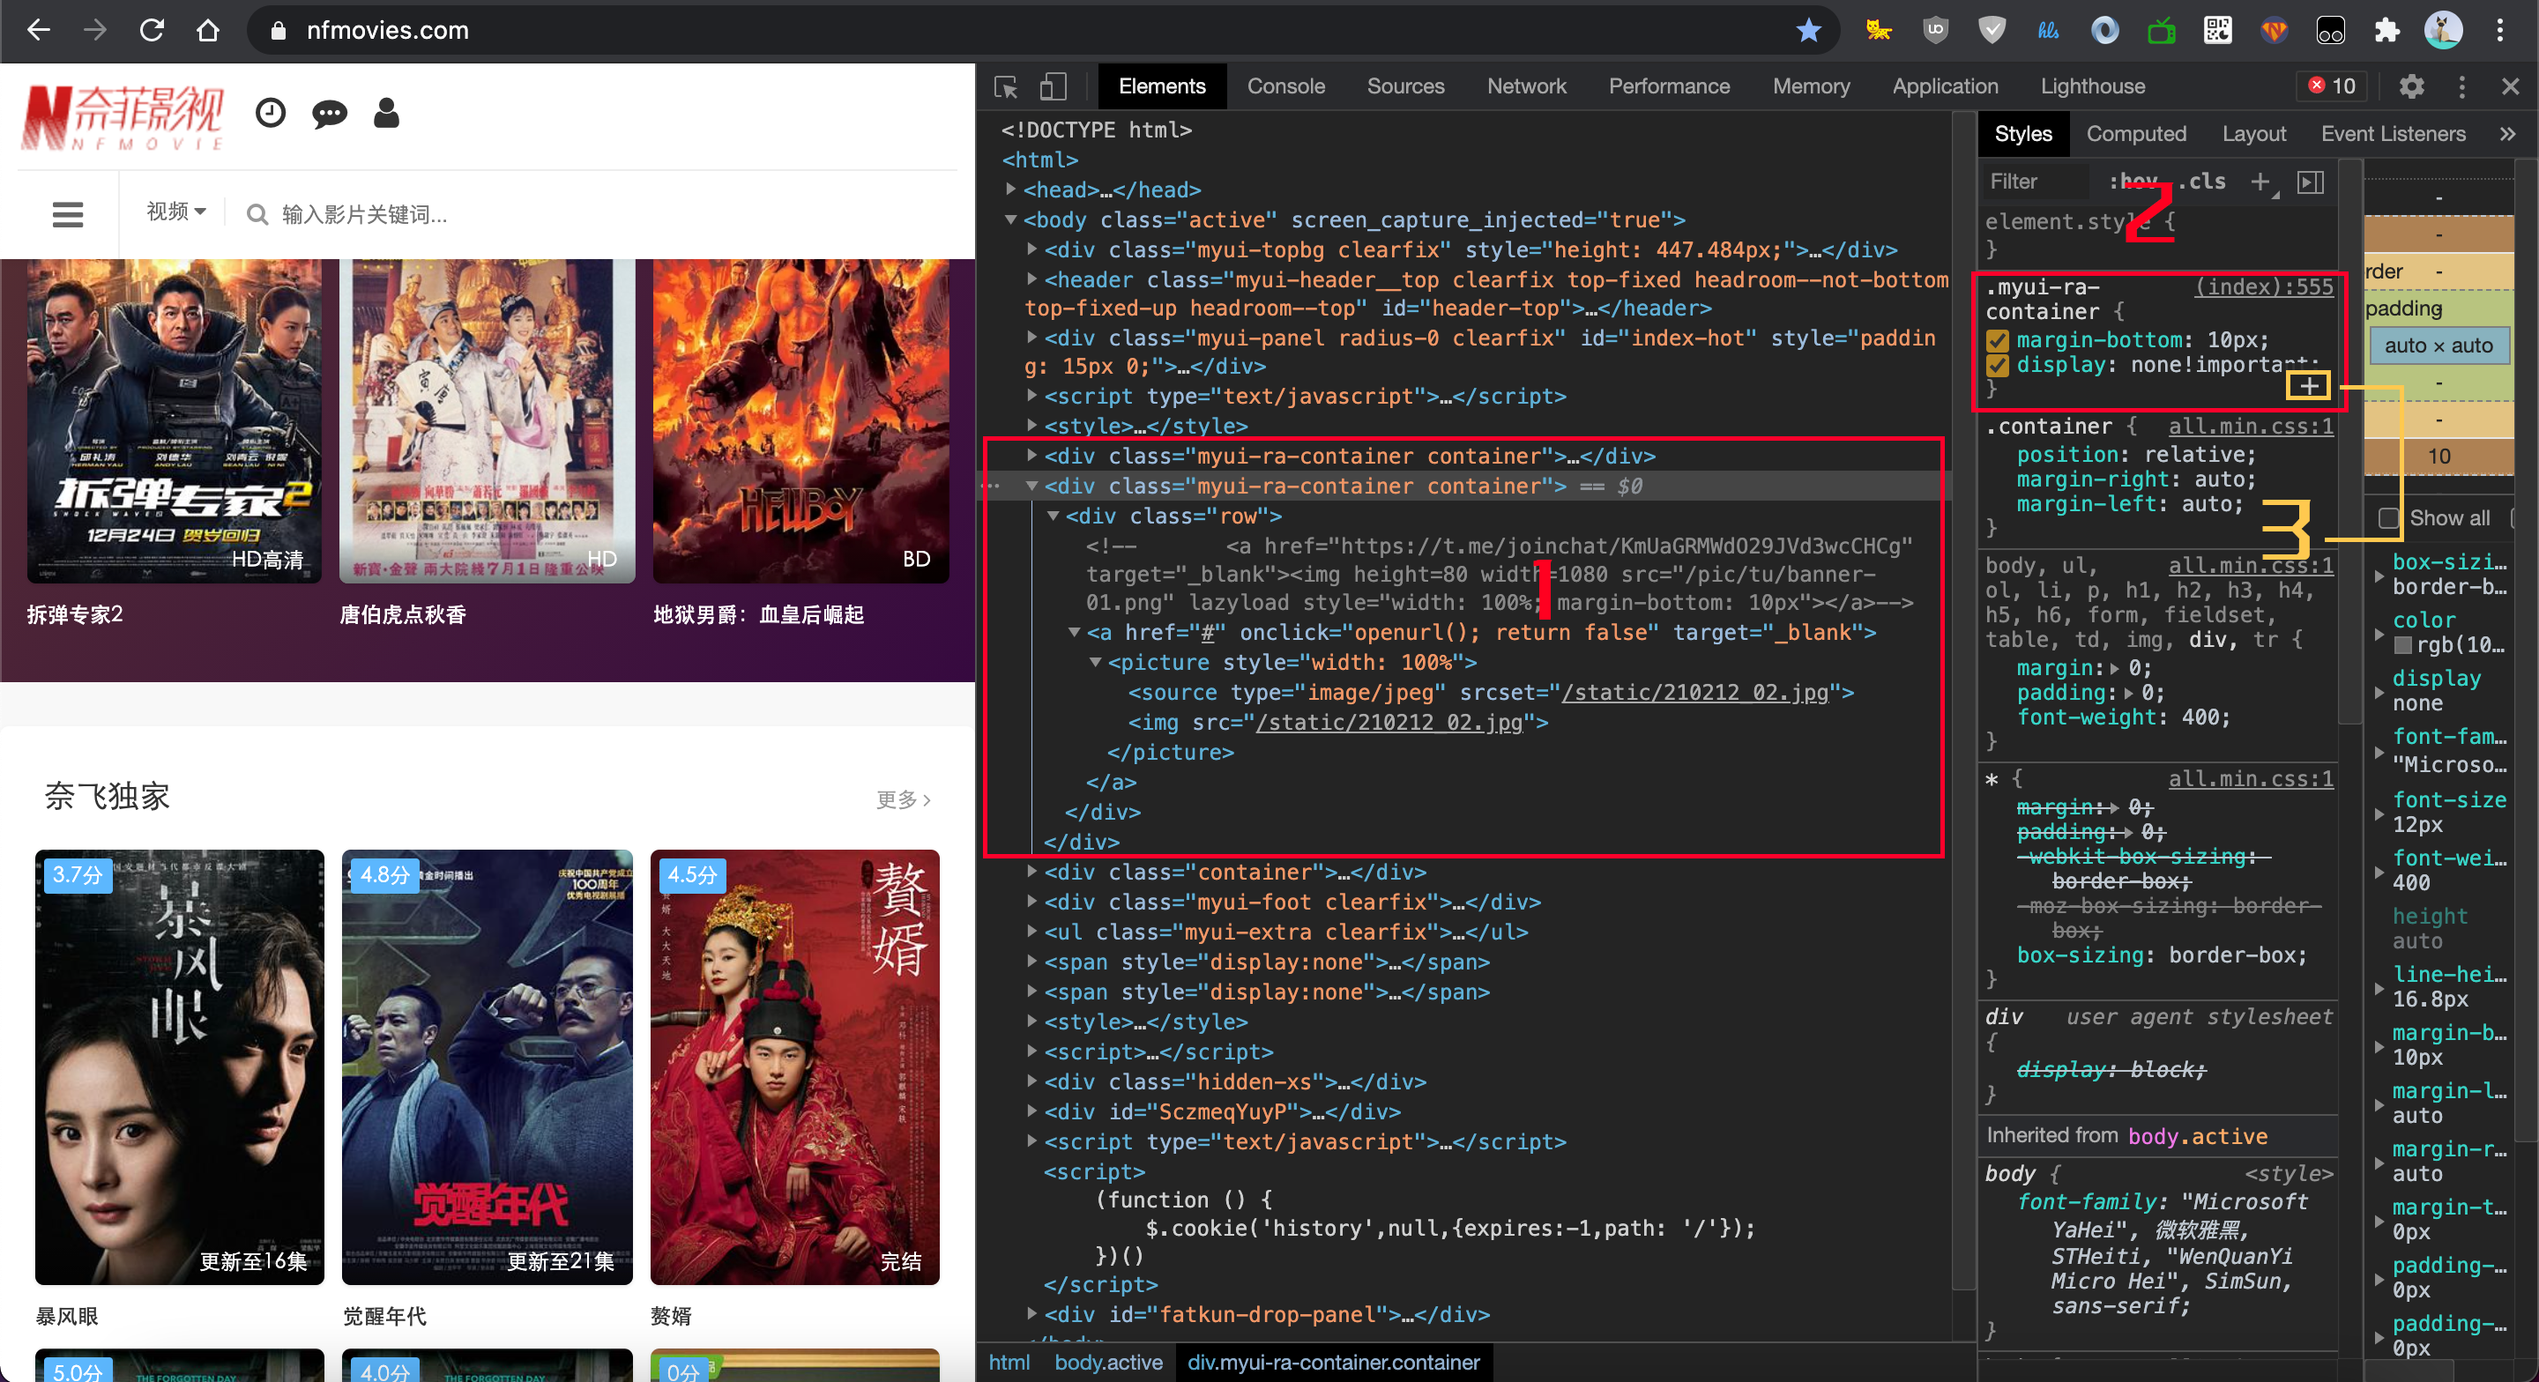This screenshot has width=2539, height=1382.
Task: Open DevTools settings gear
Action: [2411, 86]
